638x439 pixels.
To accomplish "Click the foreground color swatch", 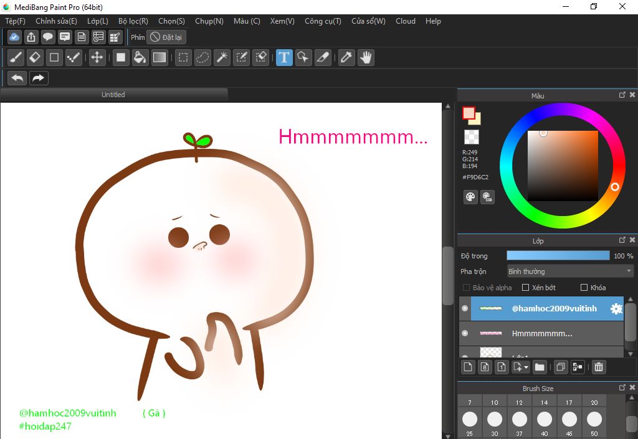I will [x=469, y=113].
